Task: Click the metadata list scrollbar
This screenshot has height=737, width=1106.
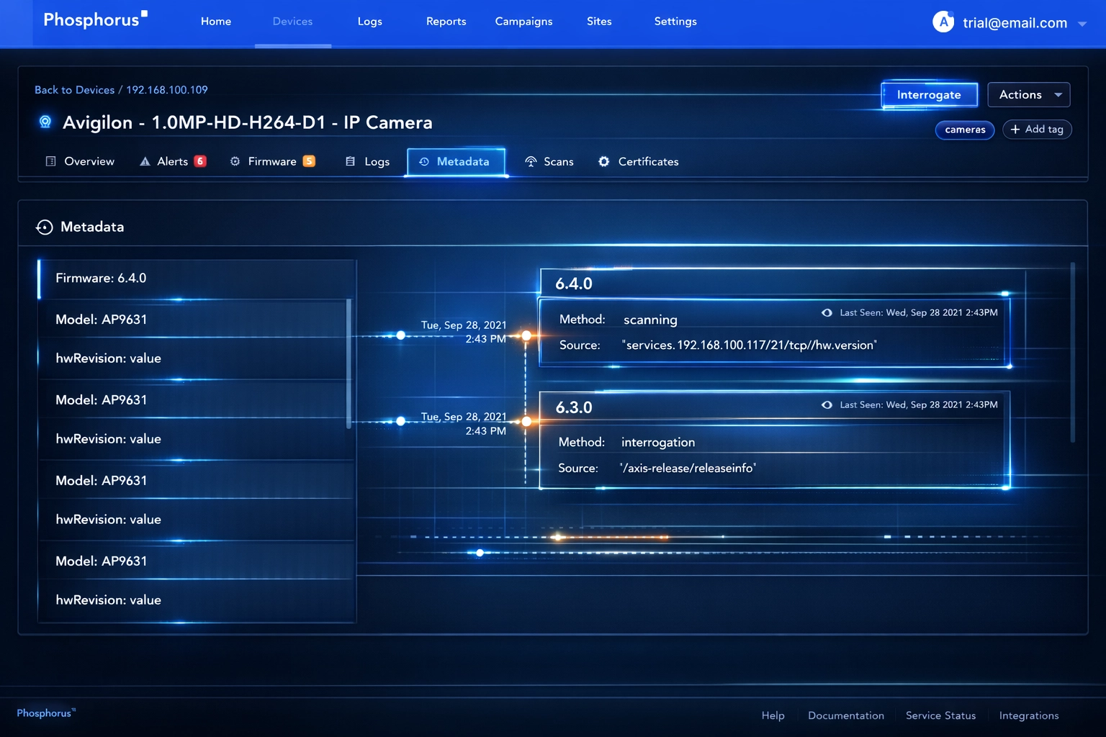Action: 349,363
